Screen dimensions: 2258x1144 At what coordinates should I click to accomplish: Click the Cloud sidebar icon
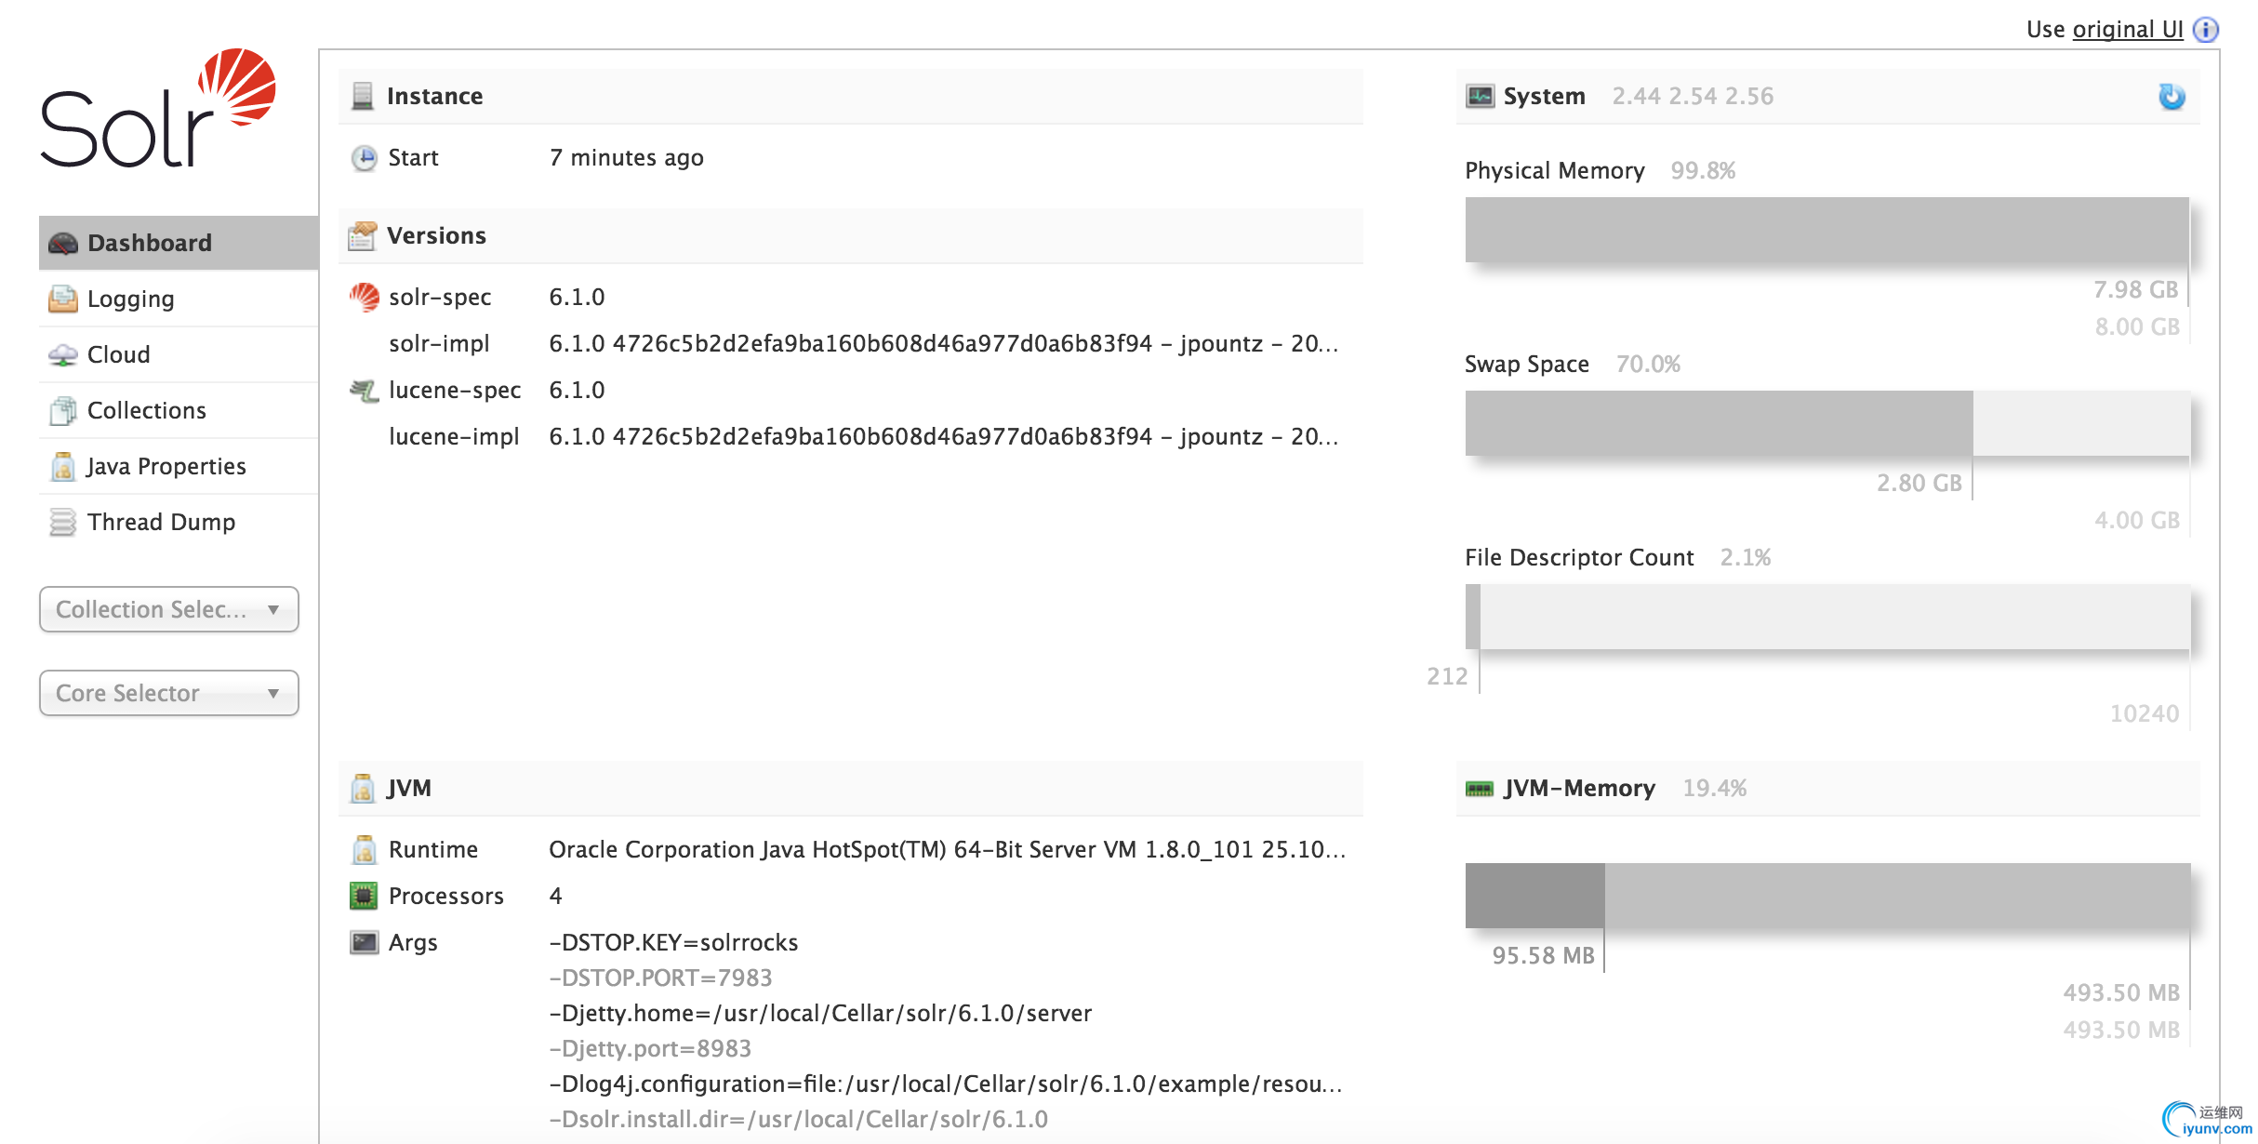pyautogui.click(x=63, y=355)
